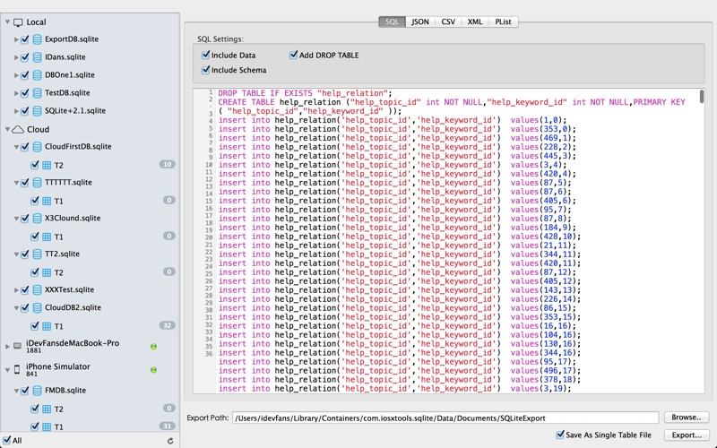Click table icon of T1 under CloudDB2.sqlite
This screenshot has height=448, width=717.
(47, 326)
